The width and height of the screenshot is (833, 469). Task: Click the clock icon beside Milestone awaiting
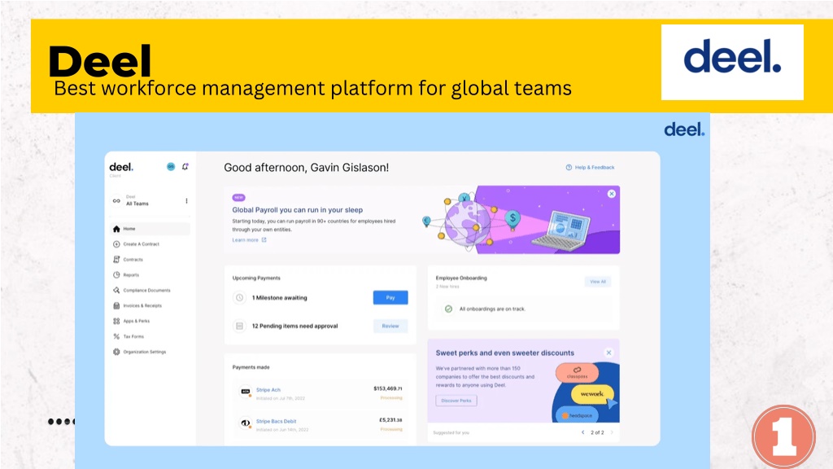[240, 298]
